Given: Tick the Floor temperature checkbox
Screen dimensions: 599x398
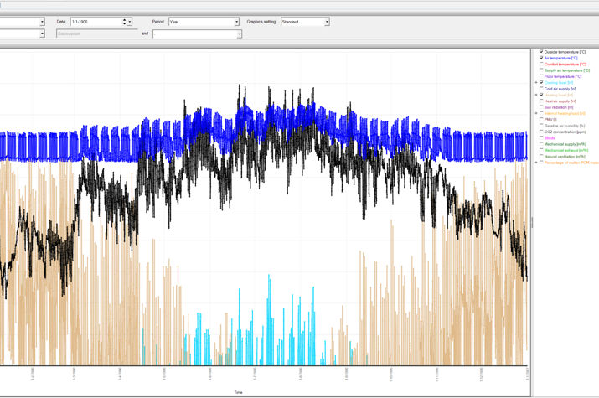Looking at the screenshot, I should tap(541, 76).
